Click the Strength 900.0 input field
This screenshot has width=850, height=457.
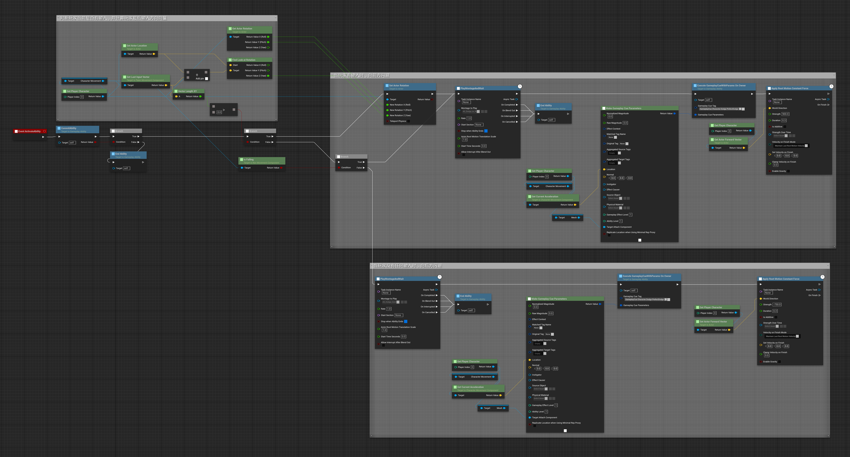(x=785, y=114)
